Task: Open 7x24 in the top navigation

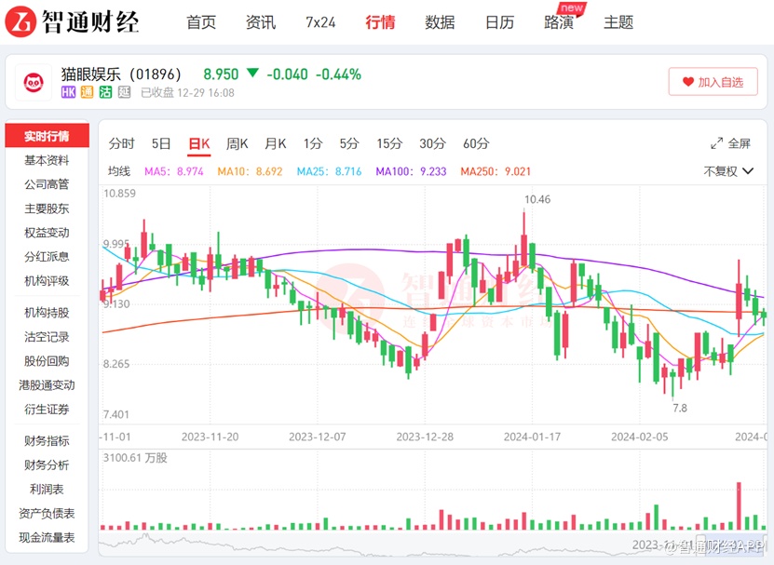Action: [320, 22]
